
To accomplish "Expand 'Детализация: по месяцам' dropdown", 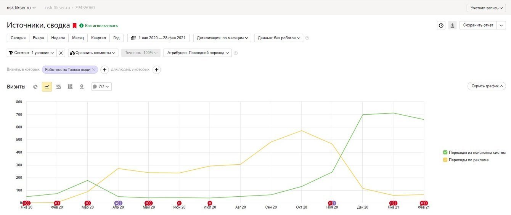I will [x=222, y=38].
